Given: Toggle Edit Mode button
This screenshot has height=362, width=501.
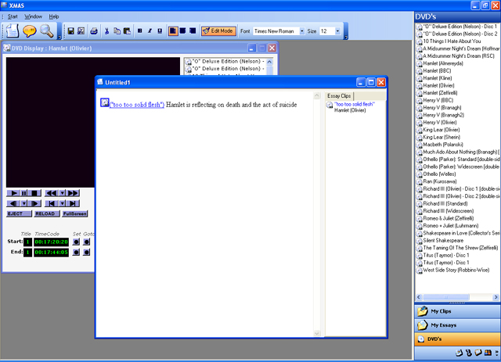Looking at the screenshot, I should point(218,31).
